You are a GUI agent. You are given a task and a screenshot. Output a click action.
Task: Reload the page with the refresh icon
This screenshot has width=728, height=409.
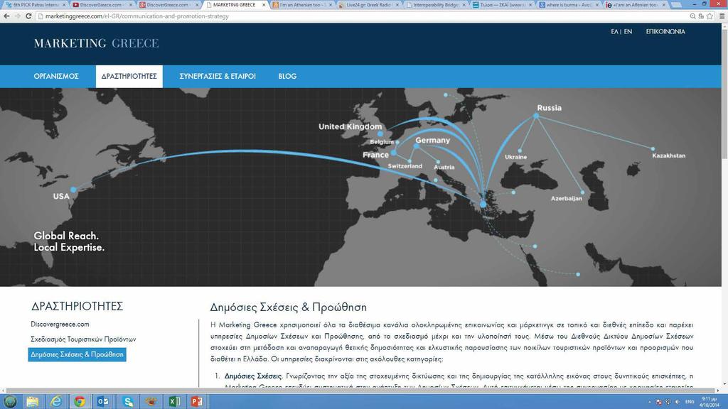[x=28, y=16]
